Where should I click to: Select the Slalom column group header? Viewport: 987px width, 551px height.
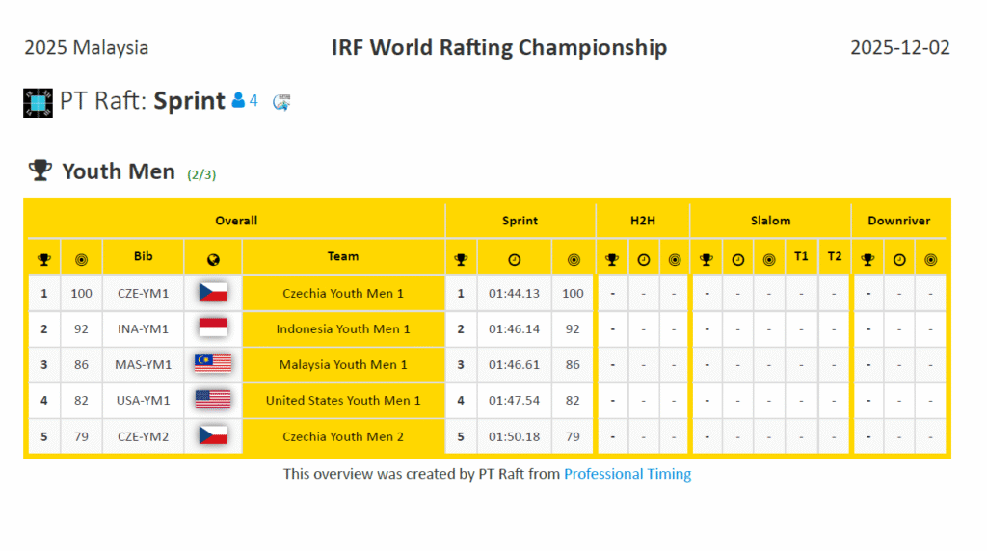(770, 221)
